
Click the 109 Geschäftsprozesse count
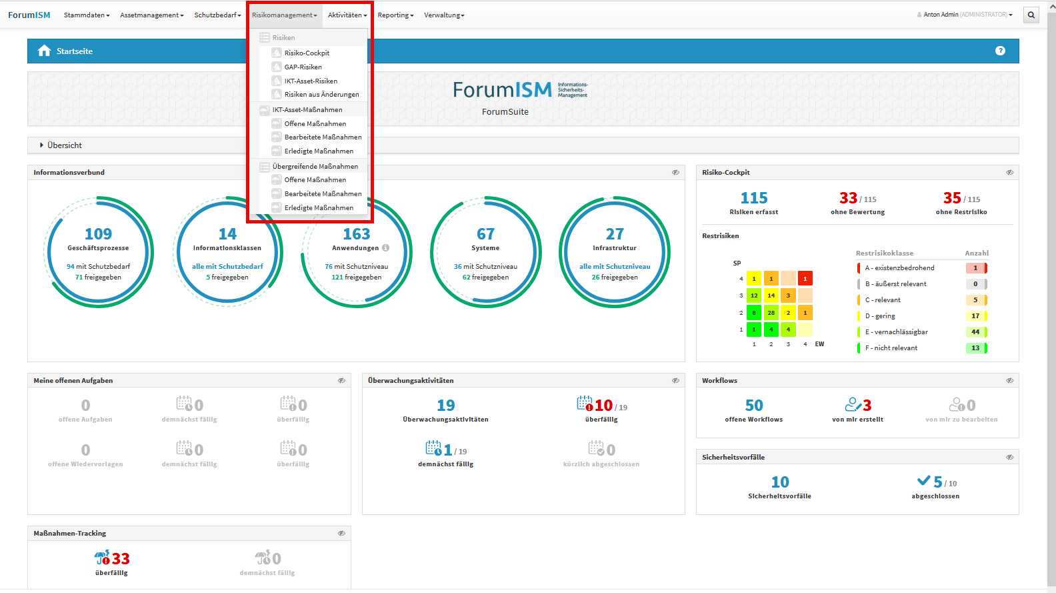click(98, 234)
